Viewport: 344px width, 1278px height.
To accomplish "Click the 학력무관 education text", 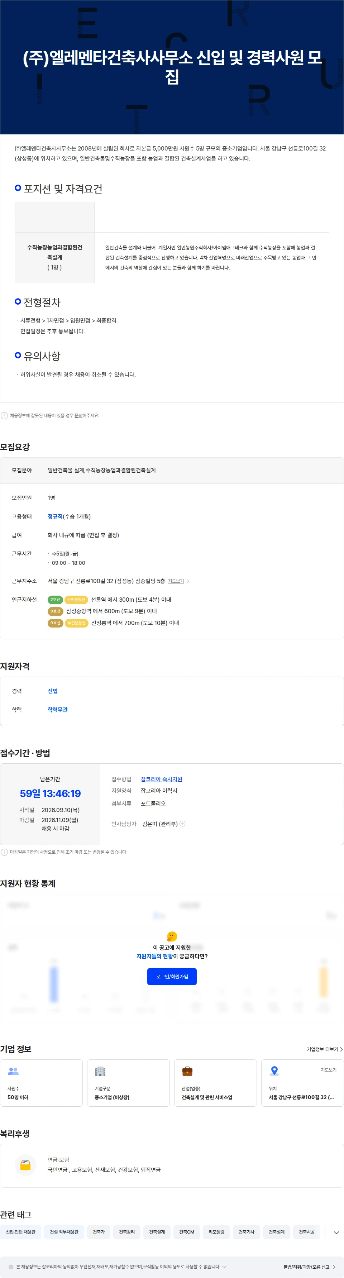I will coord(58,710).
